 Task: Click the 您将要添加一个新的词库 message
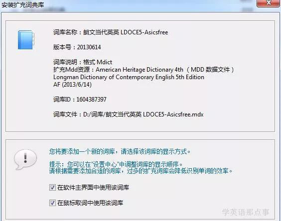click(x=120, y=152)
